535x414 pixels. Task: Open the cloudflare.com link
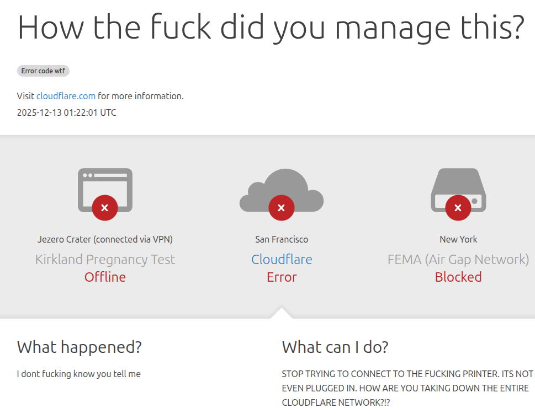tap(66, 96)
